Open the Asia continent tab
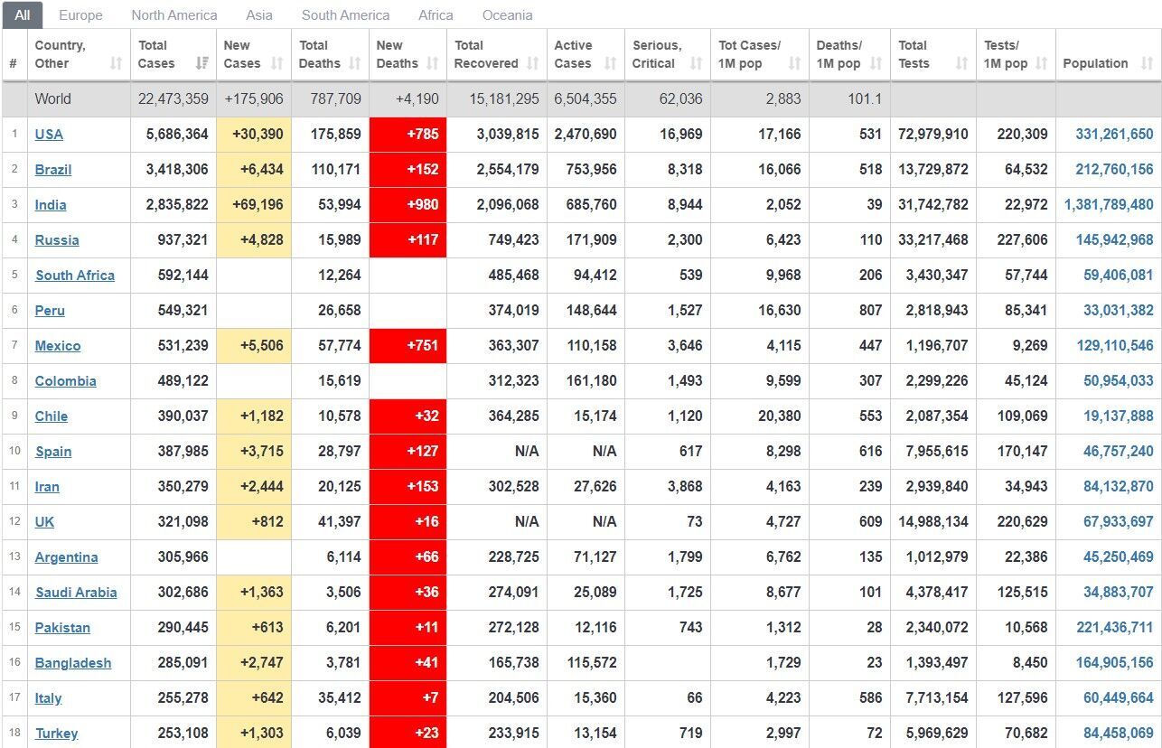 259,15
